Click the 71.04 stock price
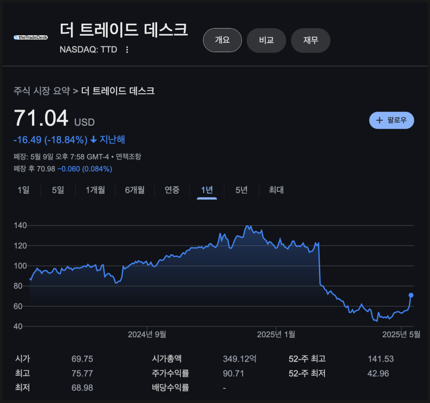Image resolution: width=430 pixels, height=403 pixels. click(x=41, y=118)
